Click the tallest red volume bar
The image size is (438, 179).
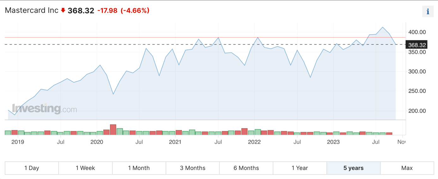(113, 130)
